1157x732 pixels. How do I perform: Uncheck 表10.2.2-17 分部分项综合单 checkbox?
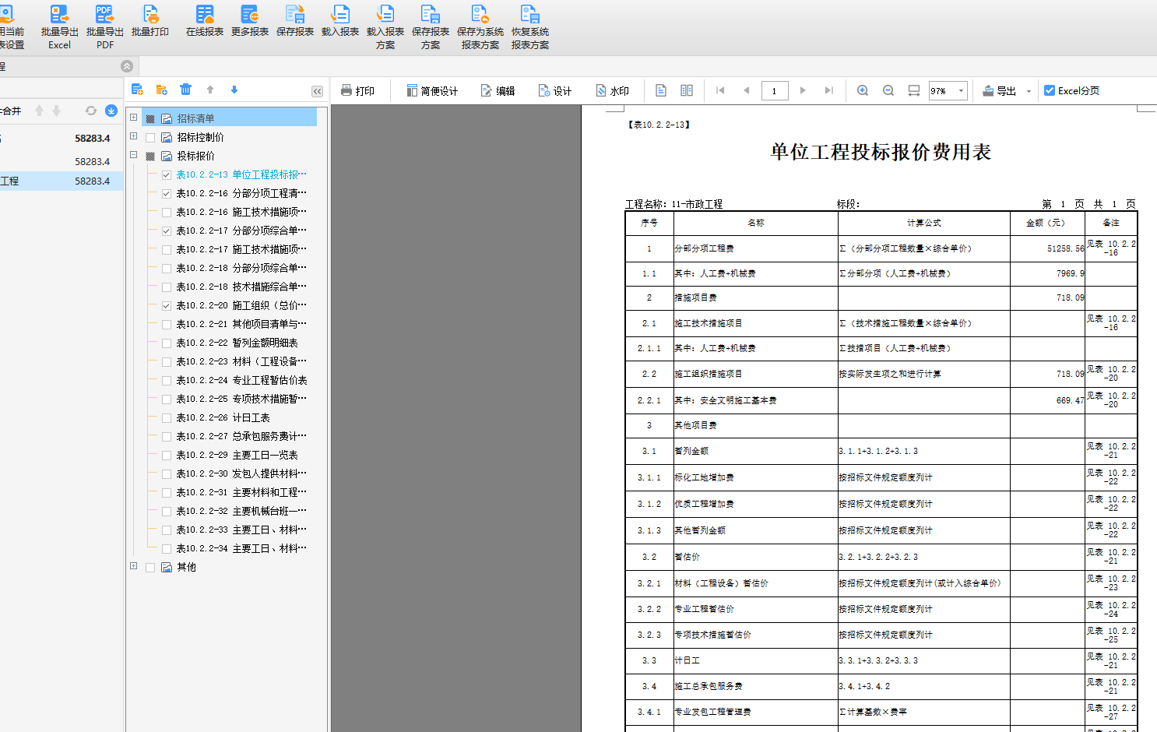click(166, 231)
